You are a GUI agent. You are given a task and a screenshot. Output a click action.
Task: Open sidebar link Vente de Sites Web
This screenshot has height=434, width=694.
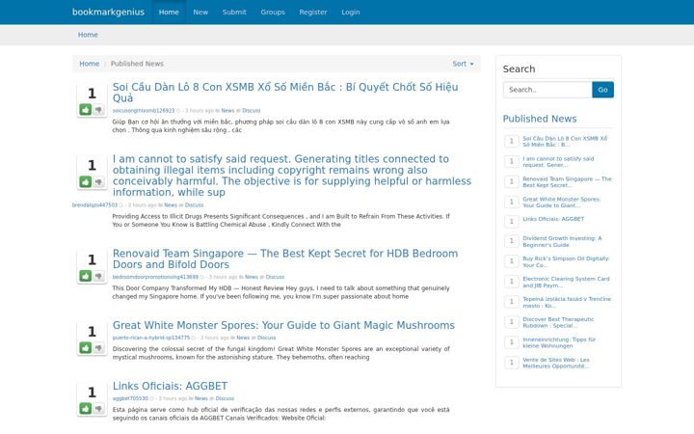click(x=556, y=364)
